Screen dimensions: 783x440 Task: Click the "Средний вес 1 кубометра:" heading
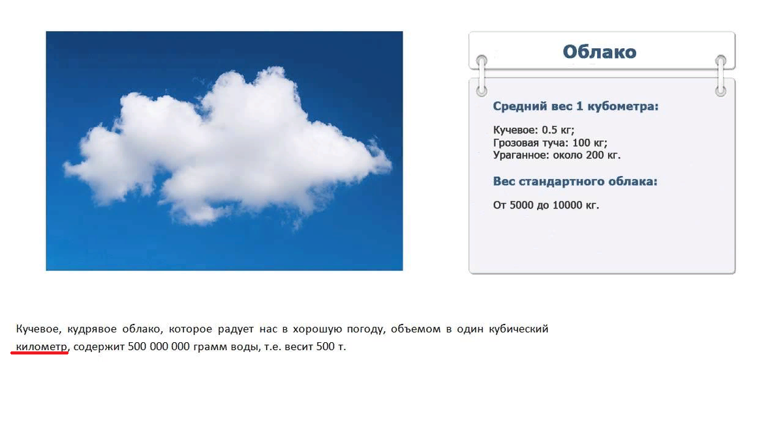coord(576,106)
